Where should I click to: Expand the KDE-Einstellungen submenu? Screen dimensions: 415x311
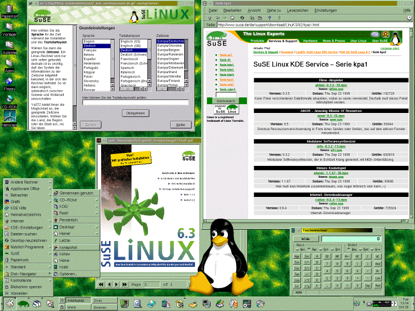tap(28, 228)
